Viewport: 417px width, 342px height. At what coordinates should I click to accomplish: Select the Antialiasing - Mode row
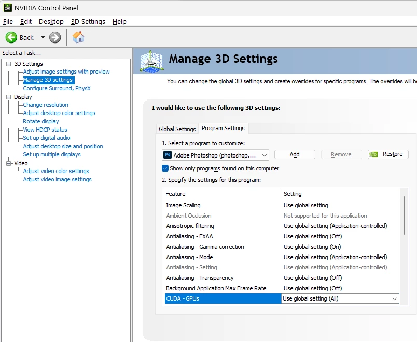(282, 257)
